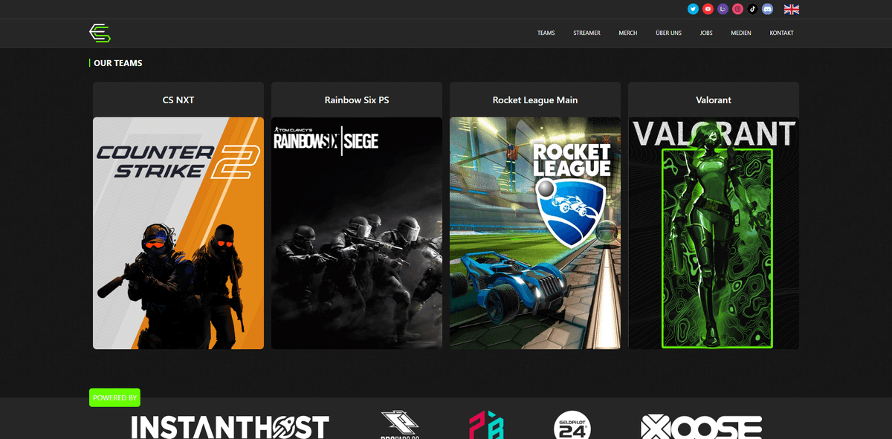Viewport: 892px width, 439px height.
Task: Open the Counter Strike 2 team card
Action: (x=178, y=232)
